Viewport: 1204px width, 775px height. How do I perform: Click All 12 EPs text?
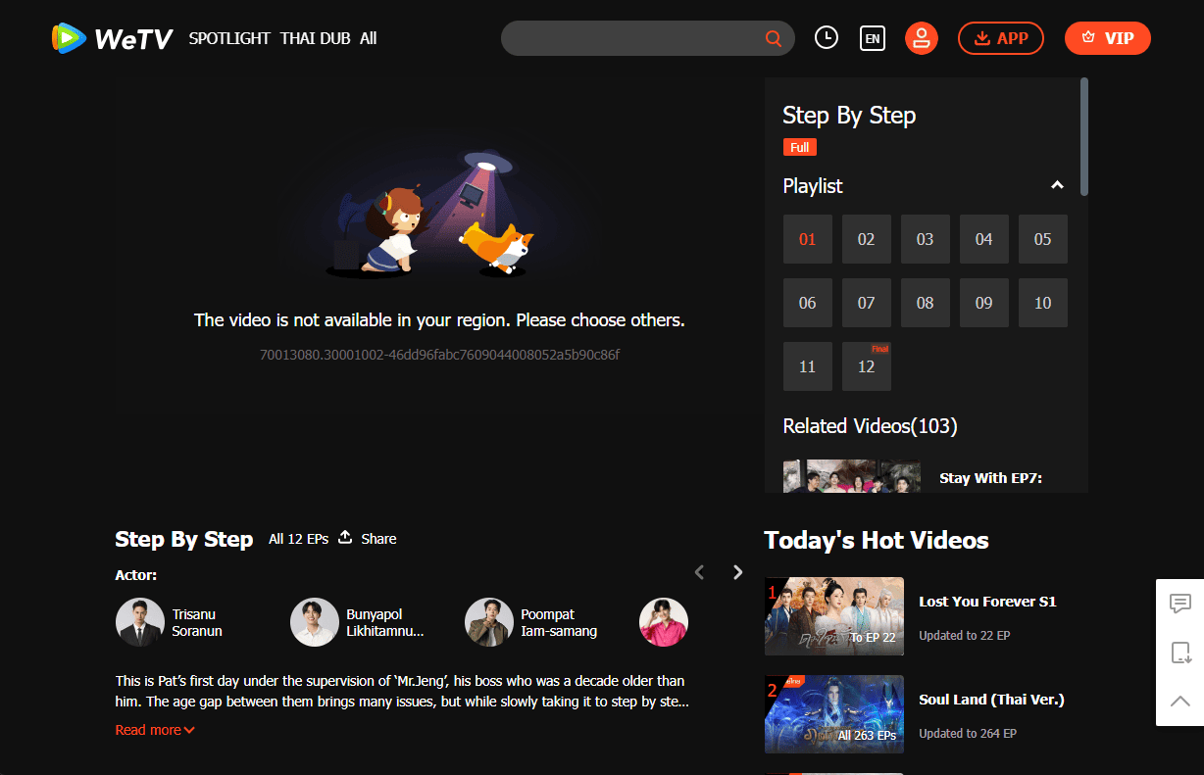point(298,539)
